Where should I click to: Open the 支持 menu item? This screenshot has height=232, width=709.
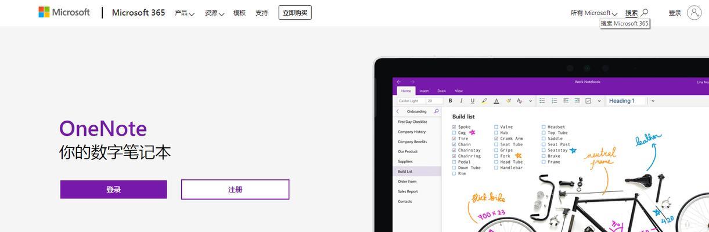point(262,13)
